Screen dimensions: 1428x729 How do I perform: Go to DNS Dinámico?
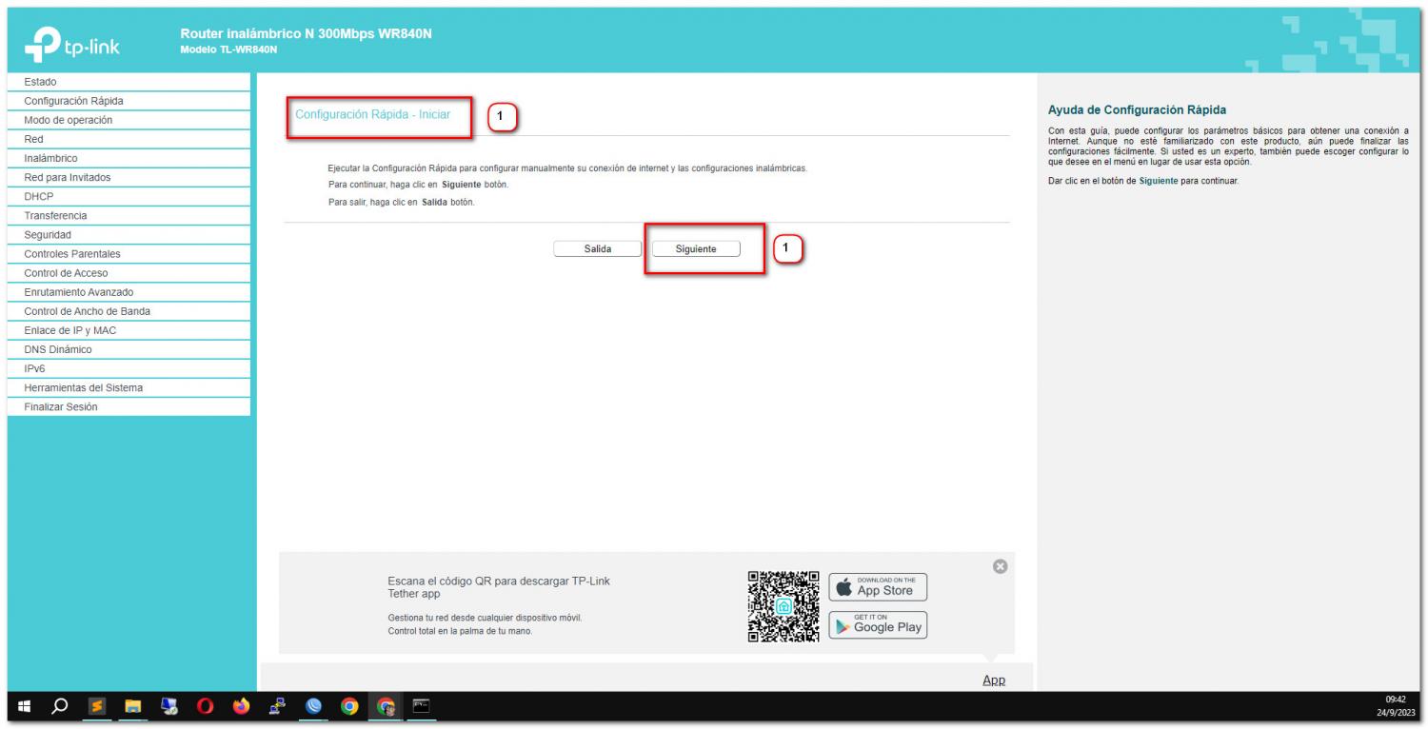point(129,349)
